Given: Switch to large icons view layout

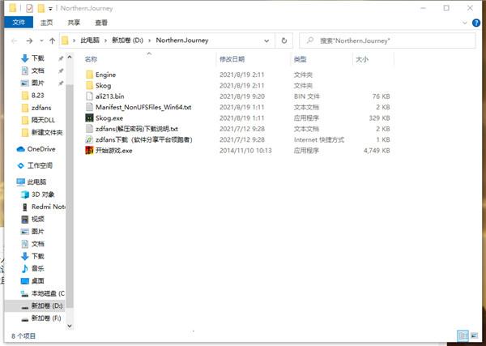Looking at the screenshot, I should coord(474,335).
